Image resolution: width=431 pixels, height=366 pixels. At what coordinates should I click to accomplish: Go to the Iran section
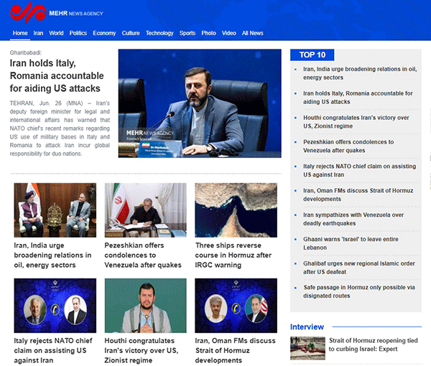coord(38,33)
